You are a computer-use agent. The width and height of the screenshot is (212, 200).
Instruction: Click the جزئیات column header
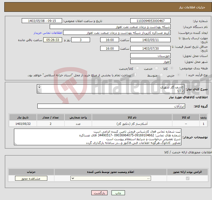31,172
